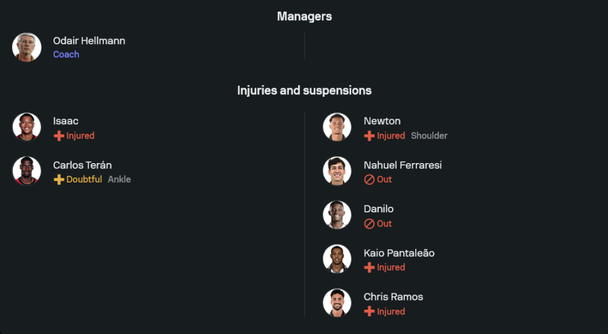The height and width of the screenshot is (334, 608).
Task: Click the Out suspension icon for Nahuel Ferraresi
Action: tap(369, 179)
